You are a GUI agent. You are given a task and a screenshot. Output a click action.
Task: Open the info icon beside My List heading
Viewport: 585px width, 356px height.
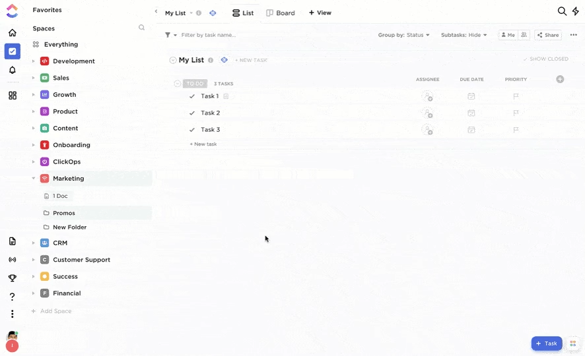pyautogui.click(x=211, y=61)
